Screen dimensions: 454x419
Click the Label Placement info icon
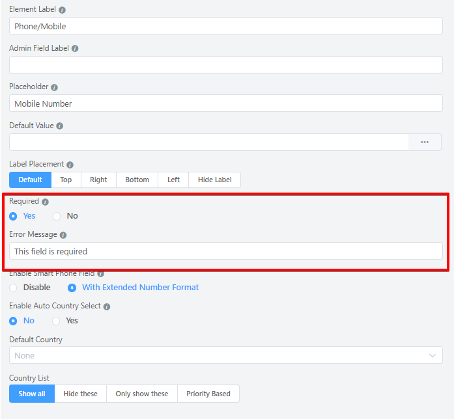click(x=70, y=165)
